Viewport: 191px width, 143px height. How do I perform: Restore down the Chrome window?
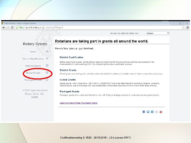180,23
